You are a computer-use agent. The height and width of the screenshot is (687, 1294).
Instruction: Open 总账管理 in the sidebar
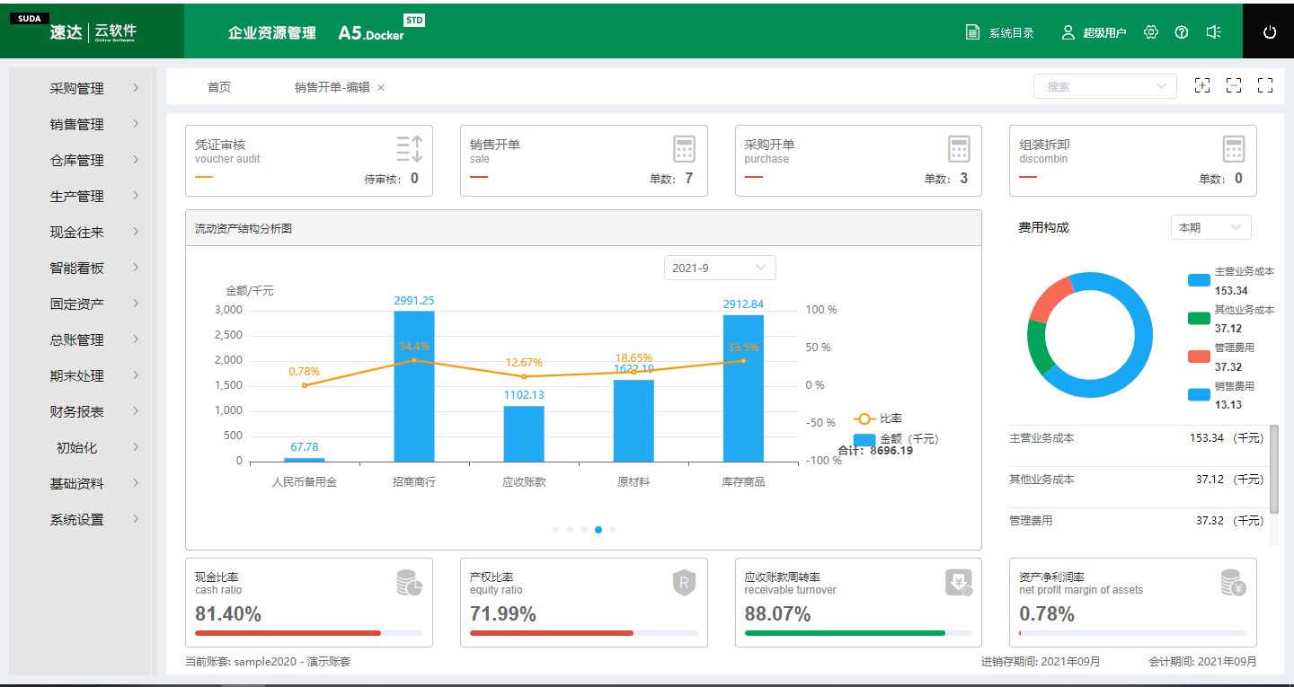tap(84, 339)
